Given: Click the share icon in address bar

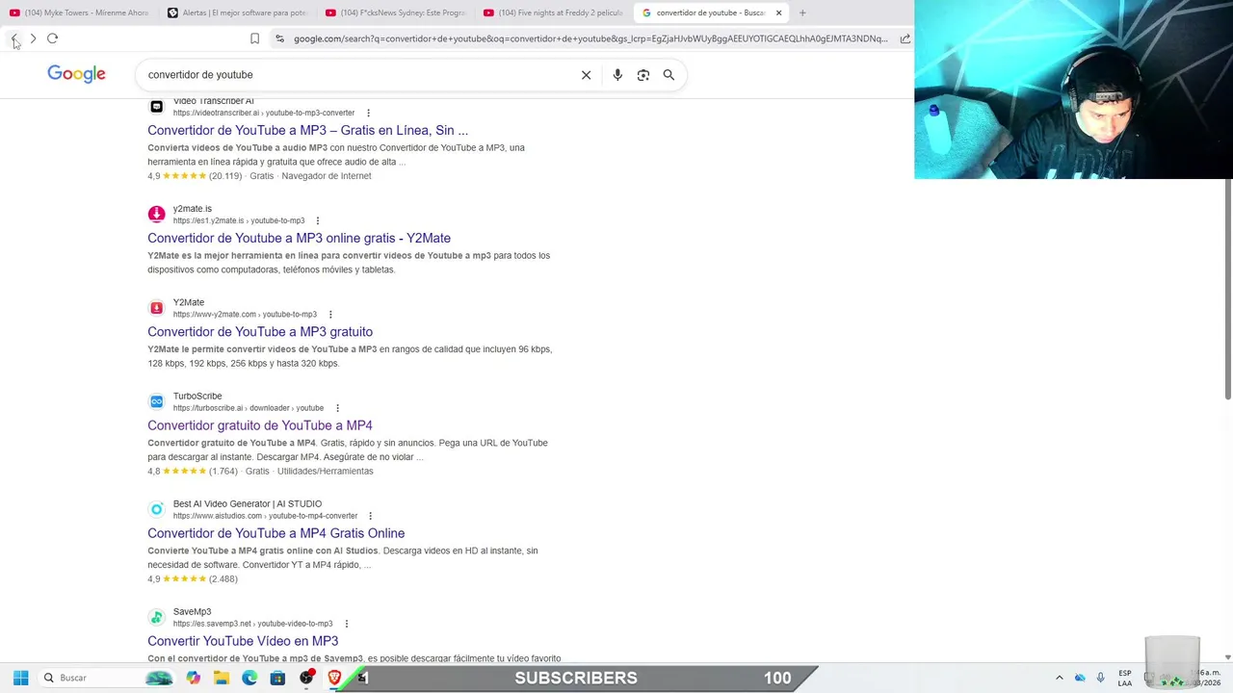Looking at the screenshot, I should tap(905, 38).
